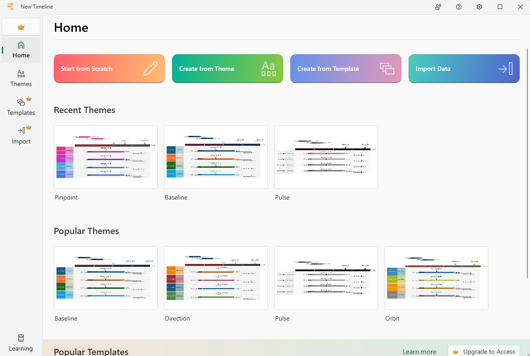Image resolution: width=530 pixels, height=356 pixels.
Task: Click Create from Theme
Action: pos(228,69)
